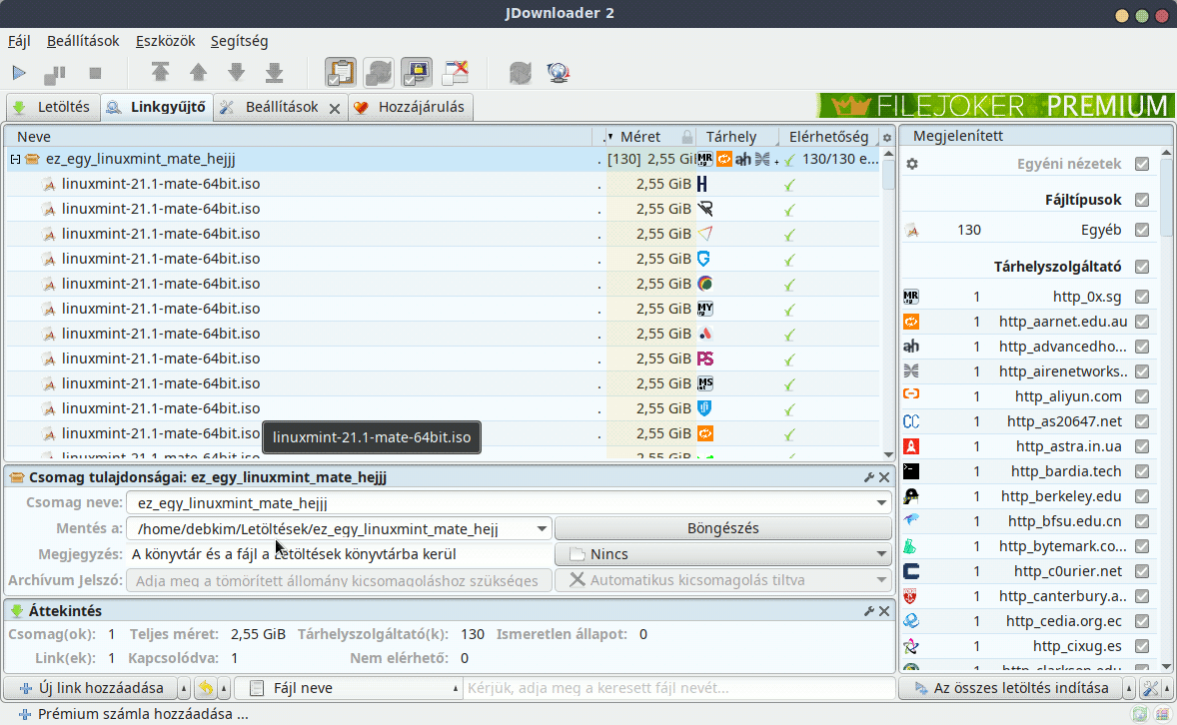1177x725 pixels.
Task: Move selection up with the up arrow
Action: [198, 72]
